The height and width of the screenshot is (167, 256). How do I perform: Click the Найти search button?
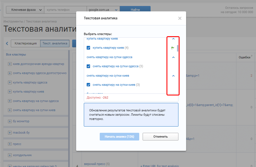tap(135, 10)
